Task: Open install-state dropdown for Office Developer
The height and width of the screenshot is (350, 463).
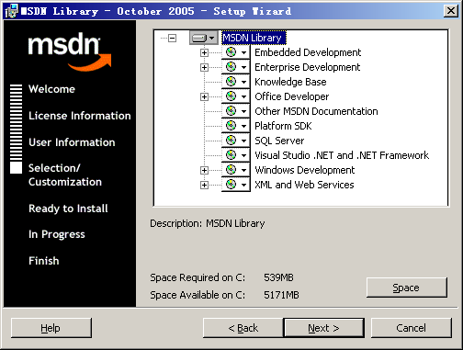Action: click(235, 96)
